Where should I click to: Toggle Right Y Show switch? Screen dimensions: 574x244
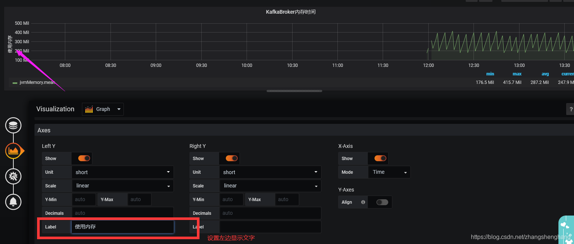pyautogui.click(x=232, y=158)
